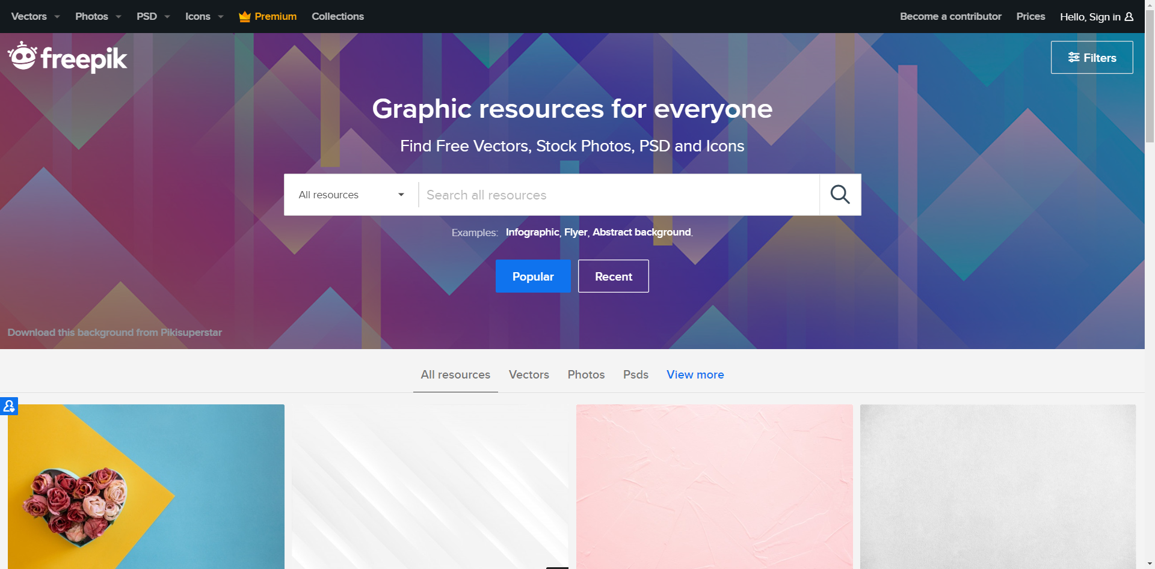Open the All resources dropdown in search bar

pos(351,195)
